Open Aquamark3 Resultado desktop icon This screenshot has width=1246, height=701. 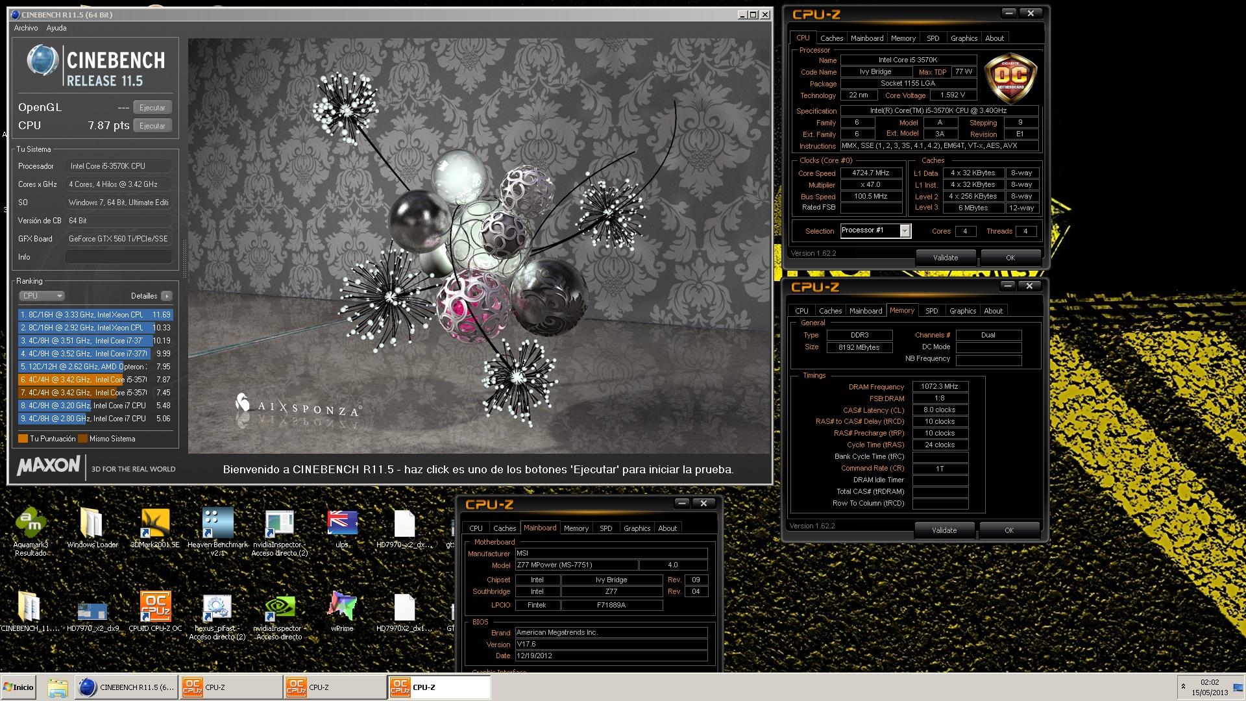tap(31, 531)
